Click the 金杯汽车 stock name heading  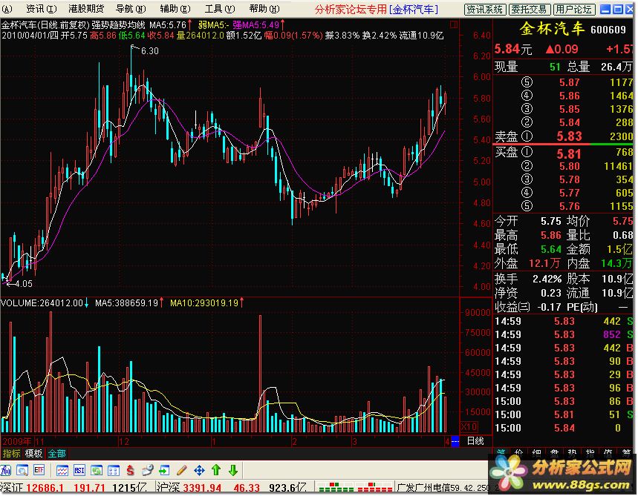coord(552,29)
